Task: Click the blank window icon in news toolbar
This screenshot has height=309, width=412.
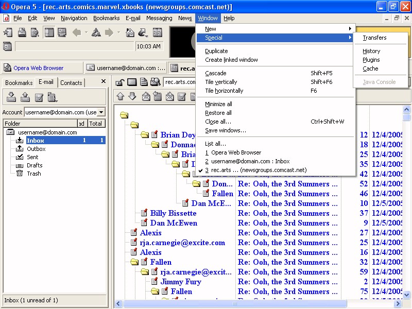Action: coord(132,82)
